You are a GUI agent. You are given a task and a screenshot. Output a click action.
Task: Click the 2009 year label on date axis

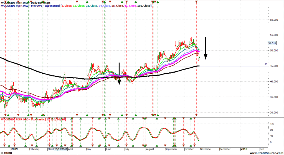pos(14,149)
